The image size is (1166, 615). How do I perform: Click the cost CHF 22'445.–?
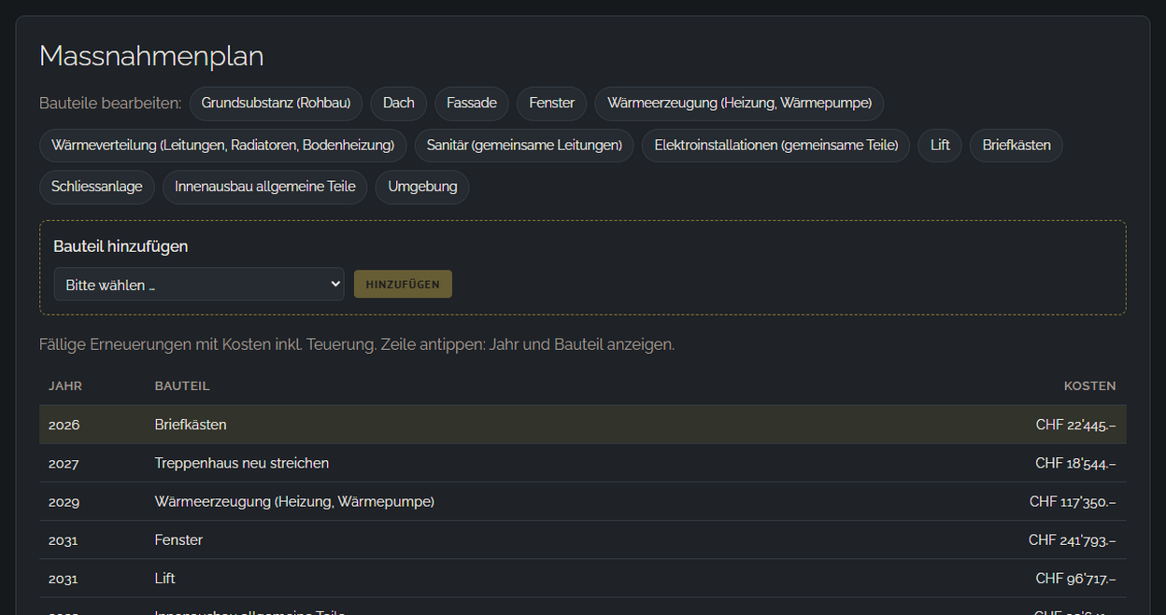1075,425
